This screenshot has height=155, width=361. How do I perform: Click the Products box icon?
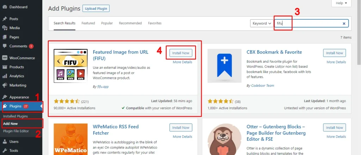point(5,67)
